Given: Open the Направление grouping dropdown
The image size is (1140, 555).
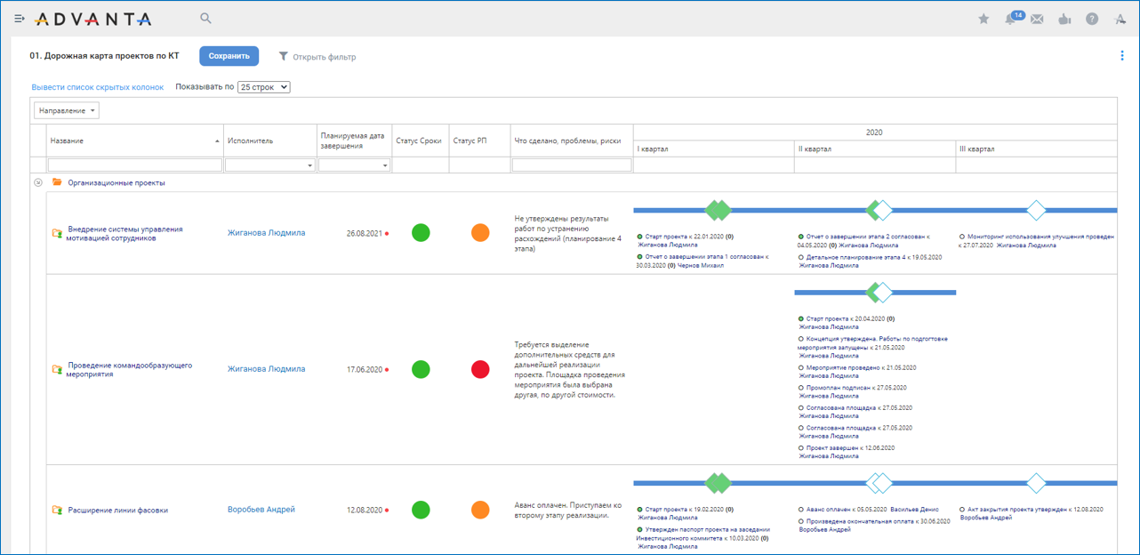Looking at the screenshot, I should [67, 111].
